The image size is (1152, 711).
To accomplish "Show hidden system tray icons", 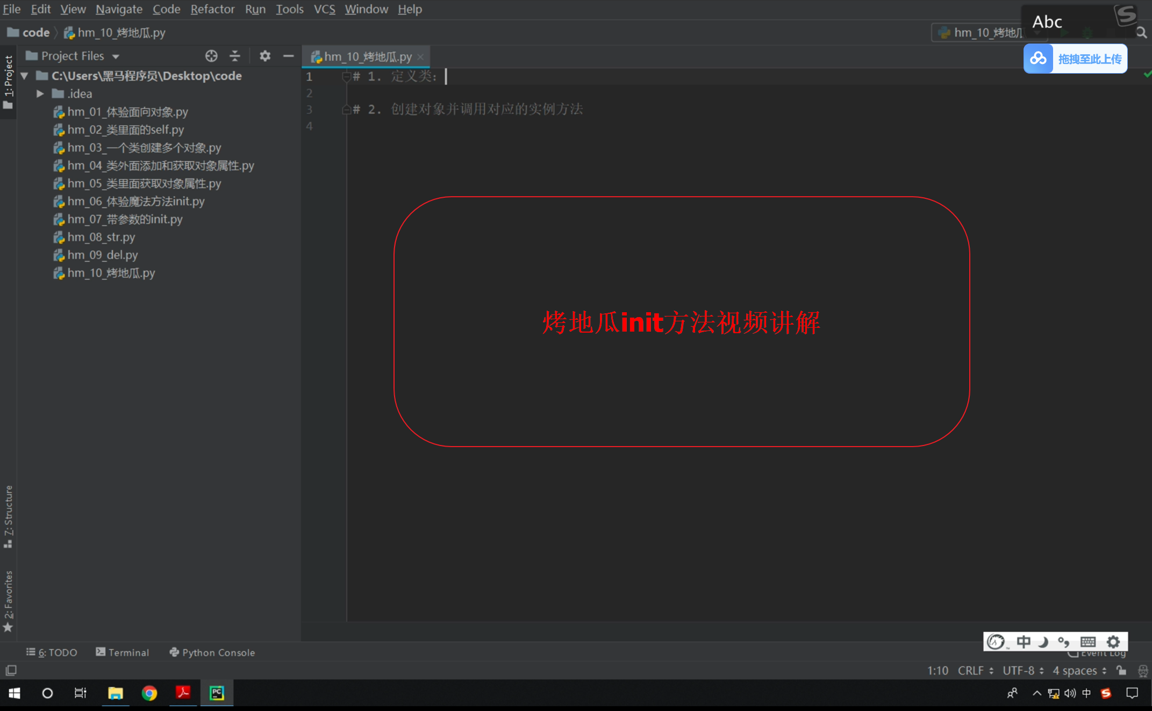I will pos(1037,693).
